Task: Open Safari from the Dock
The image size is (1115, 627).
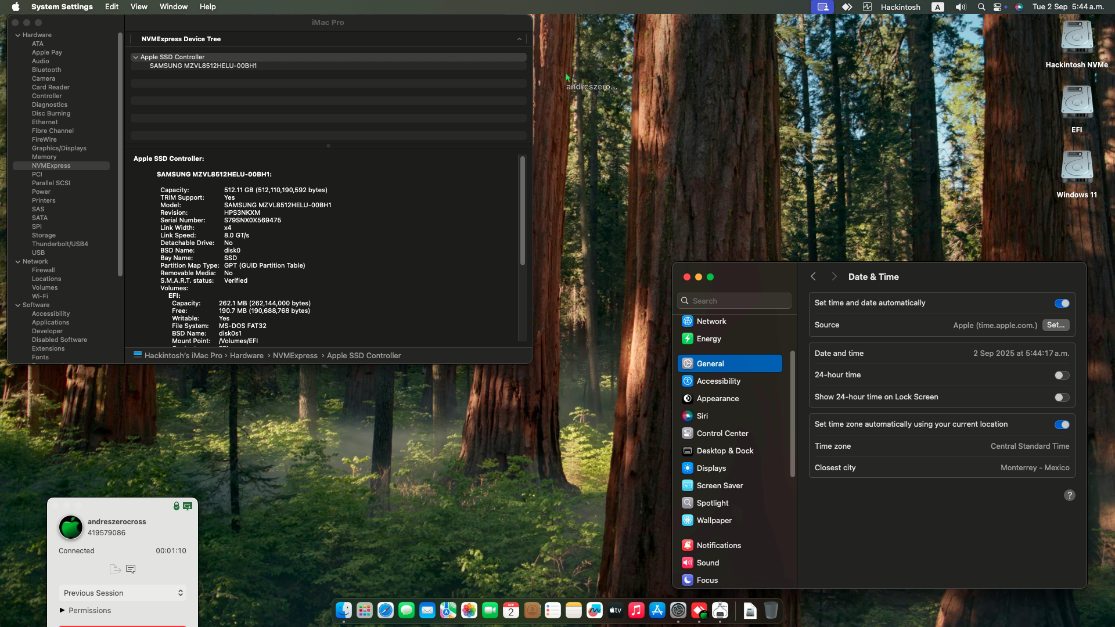Action: [385, 610]
